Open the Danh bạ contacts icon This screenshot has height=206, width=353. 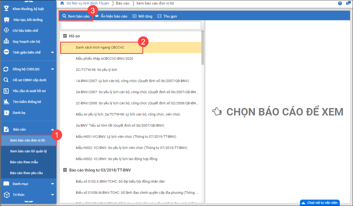click(x=6, y=113)
